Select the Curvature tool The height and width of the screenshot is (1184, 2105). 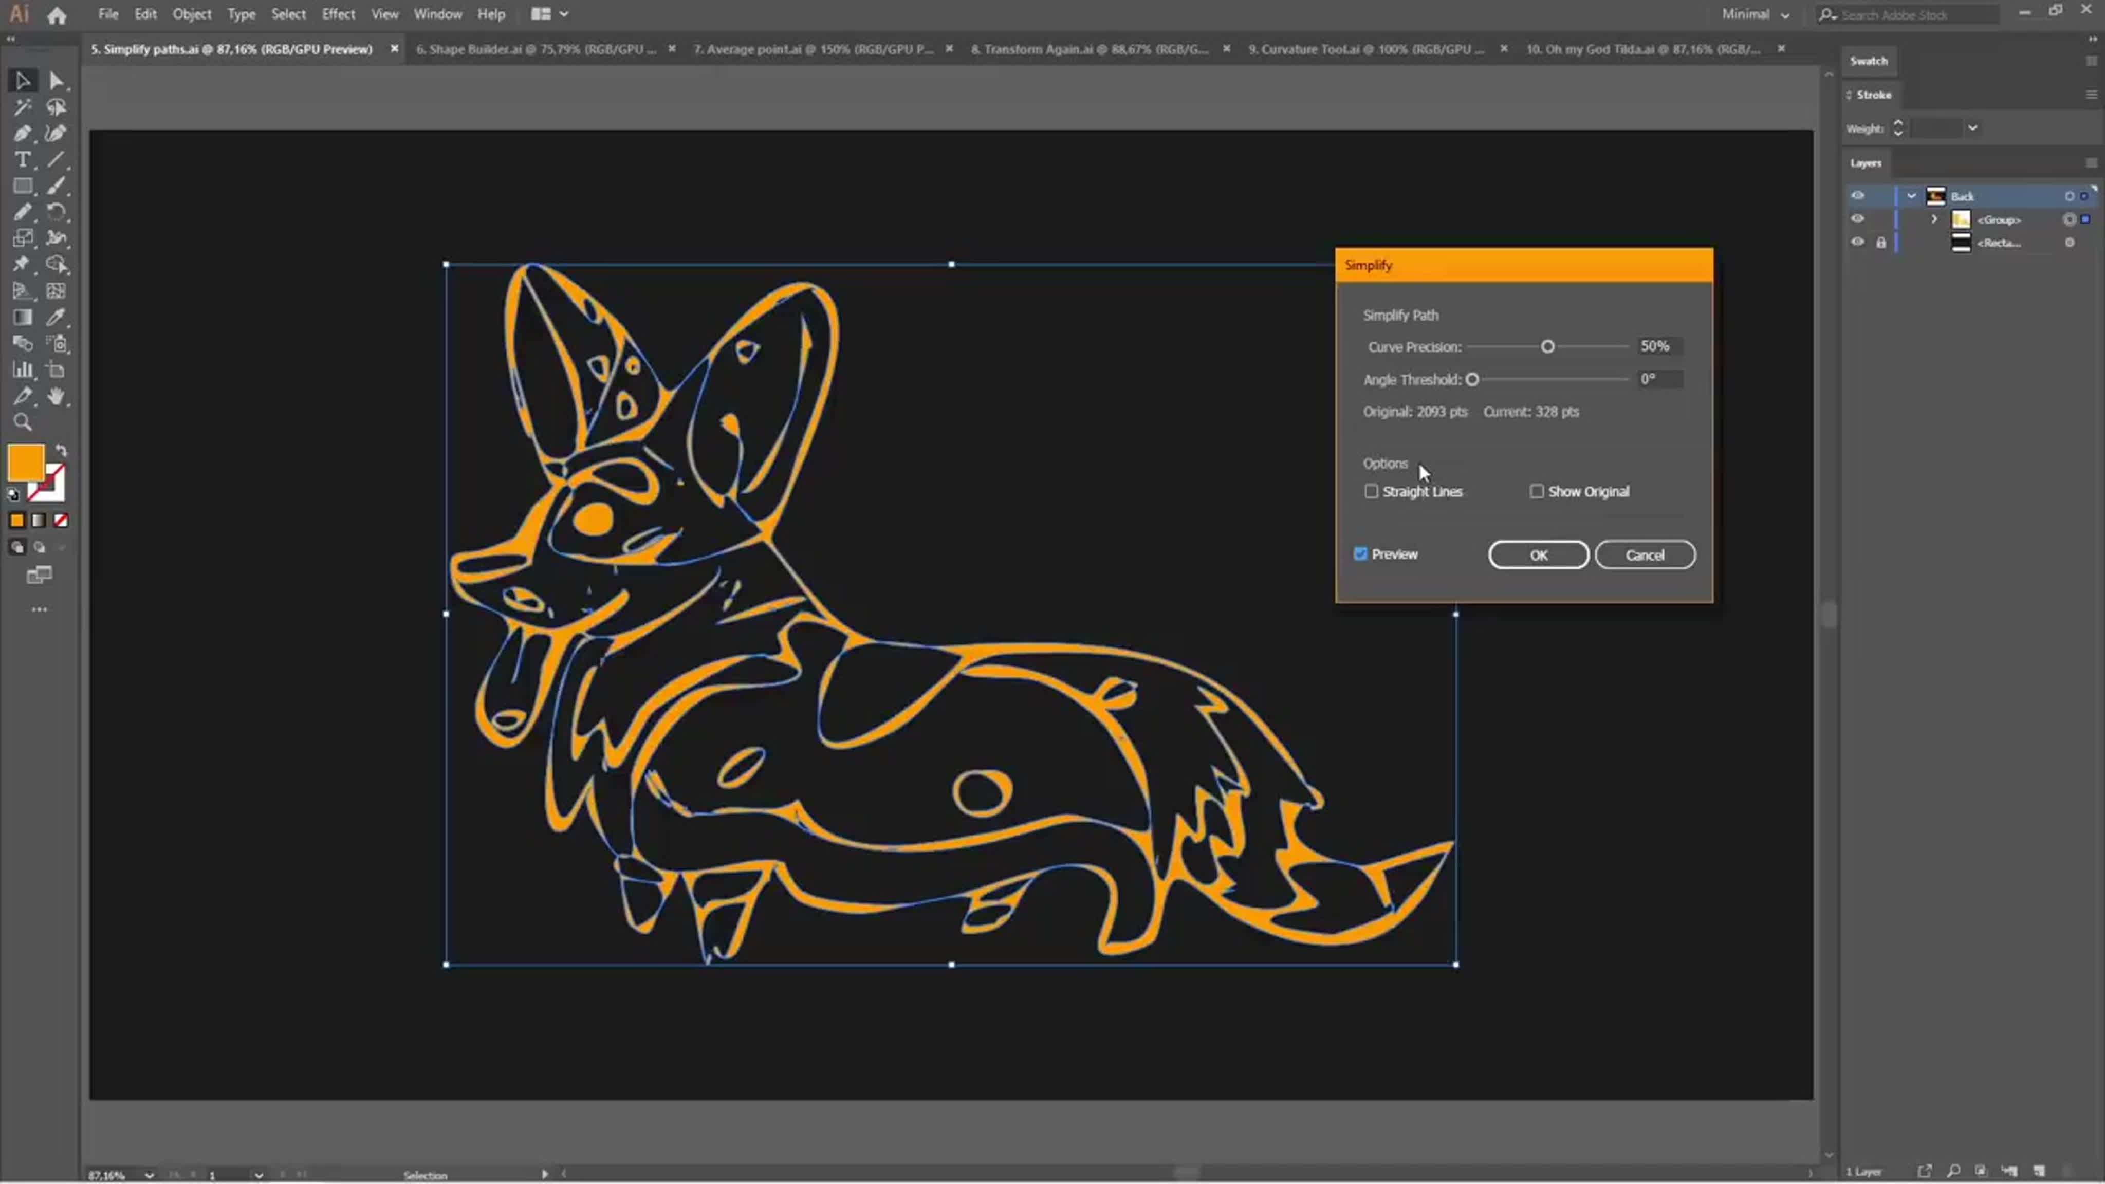[x=56, y=133]
